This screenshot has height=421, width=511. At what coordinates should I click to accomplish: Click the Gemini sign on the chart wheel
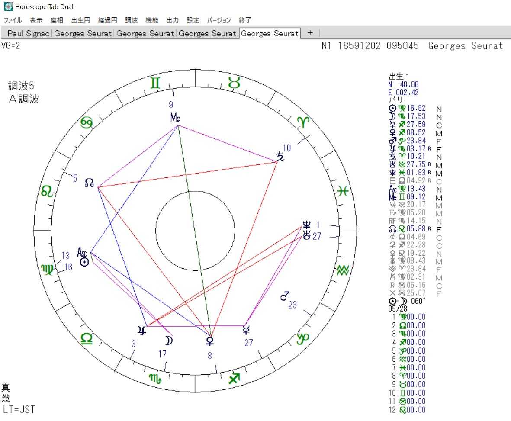(155, 83)
